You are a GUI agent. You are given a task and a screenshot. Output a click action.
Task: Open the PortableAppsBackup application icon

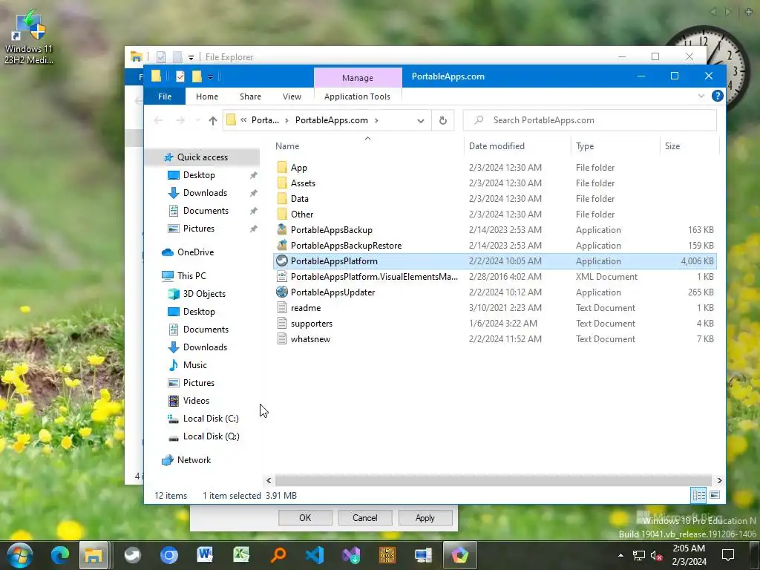[x=281, y=230]
